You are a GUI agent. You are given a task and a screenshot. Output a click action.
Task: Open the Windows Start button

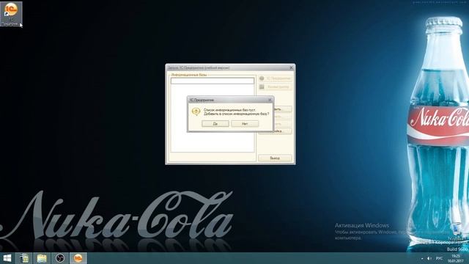(7, 258)
